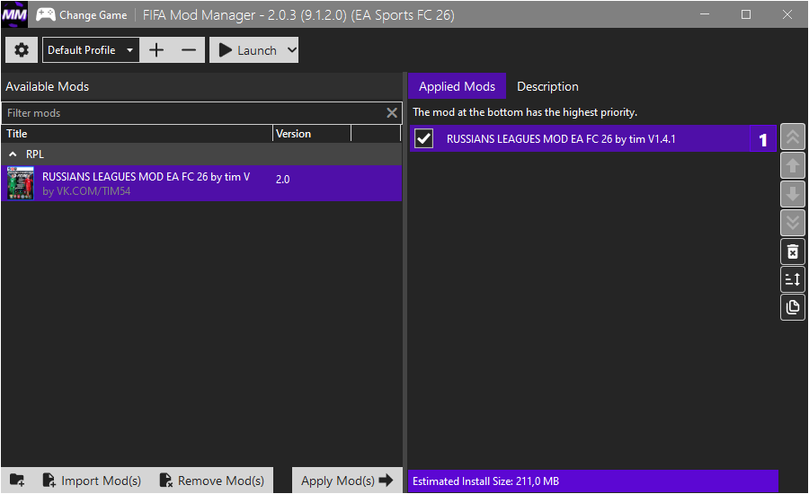
Task: Move applied mod to top priority
Action: (x=793, y=137)
